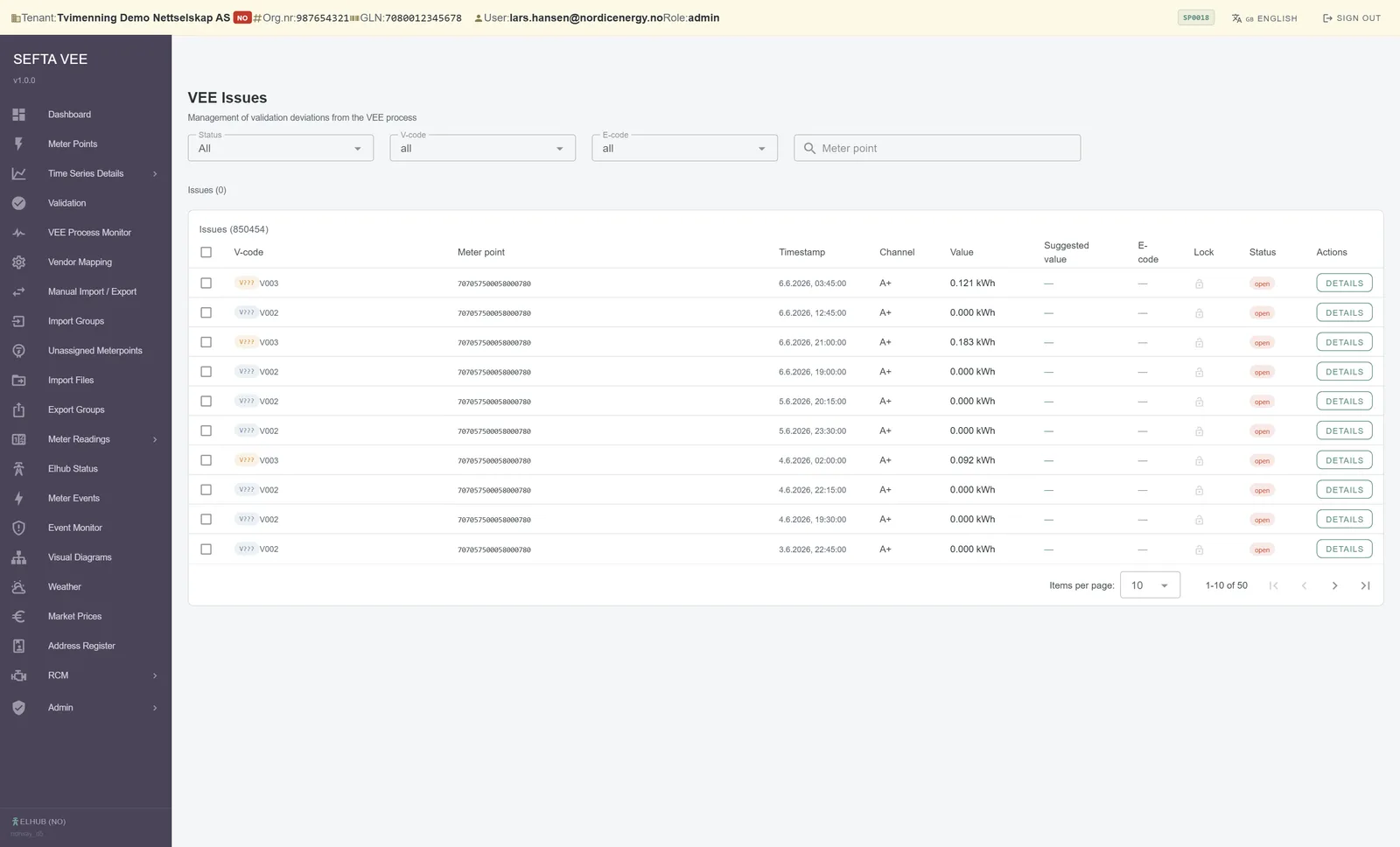Select the 3.6.2026, 22:45:00 issue checkbox

pos(206,549)
